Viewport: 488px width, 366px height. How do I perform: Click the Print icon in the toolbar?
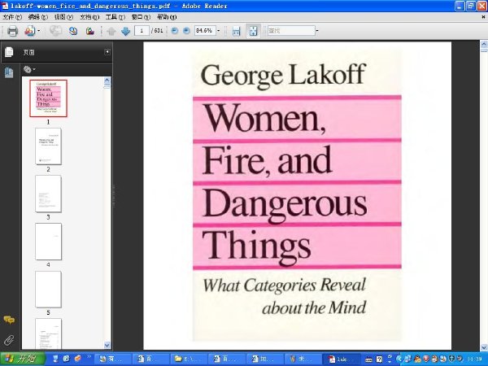(12, 31)
